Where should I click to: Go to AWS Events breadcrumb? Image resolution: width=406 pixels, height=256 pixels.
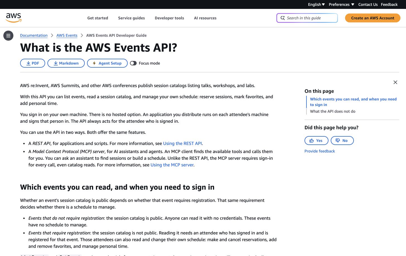coord(67,35)
